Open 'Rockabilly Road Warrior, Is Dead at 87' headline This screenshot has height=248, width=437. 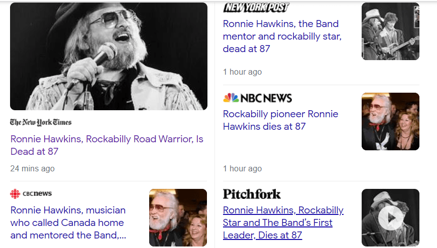click(106, 145)
